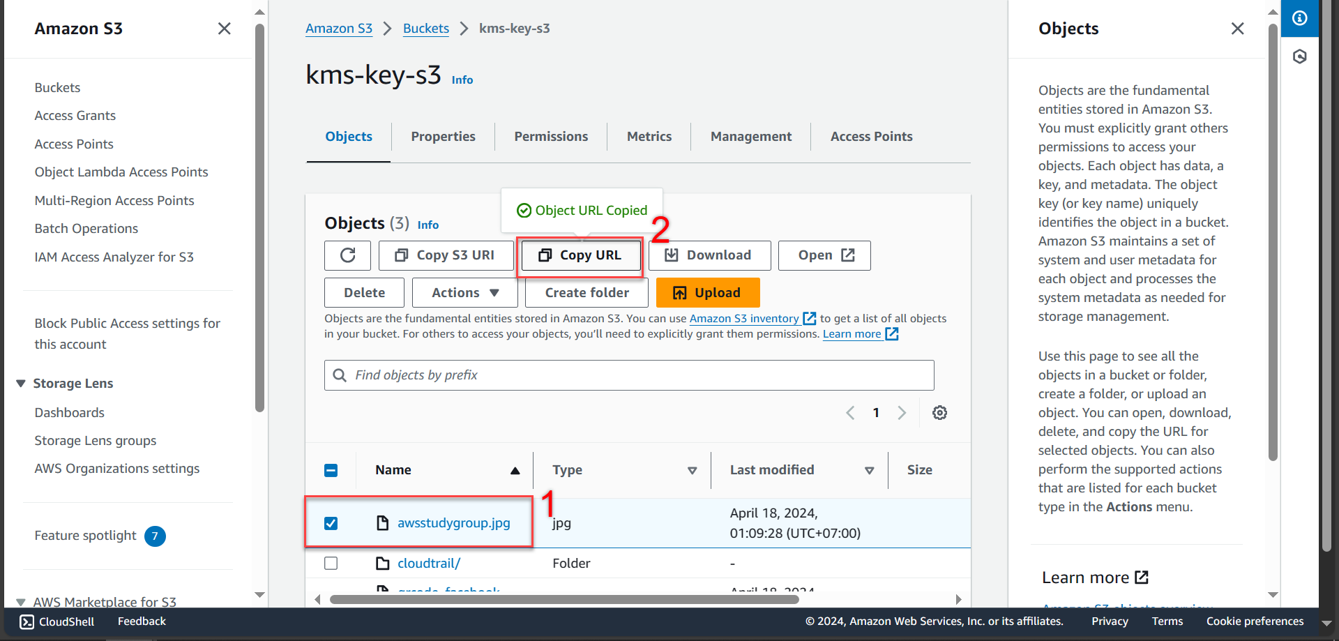Click the Find objects by prefix field
1339x641 pixels.
[629, 375]
